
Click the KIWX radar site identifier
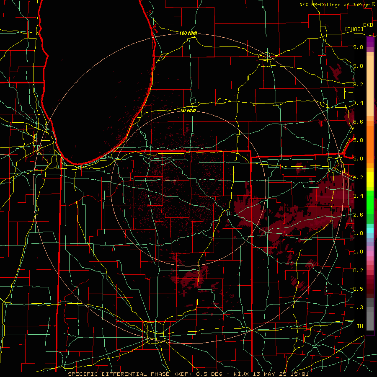tap(241, 374)
